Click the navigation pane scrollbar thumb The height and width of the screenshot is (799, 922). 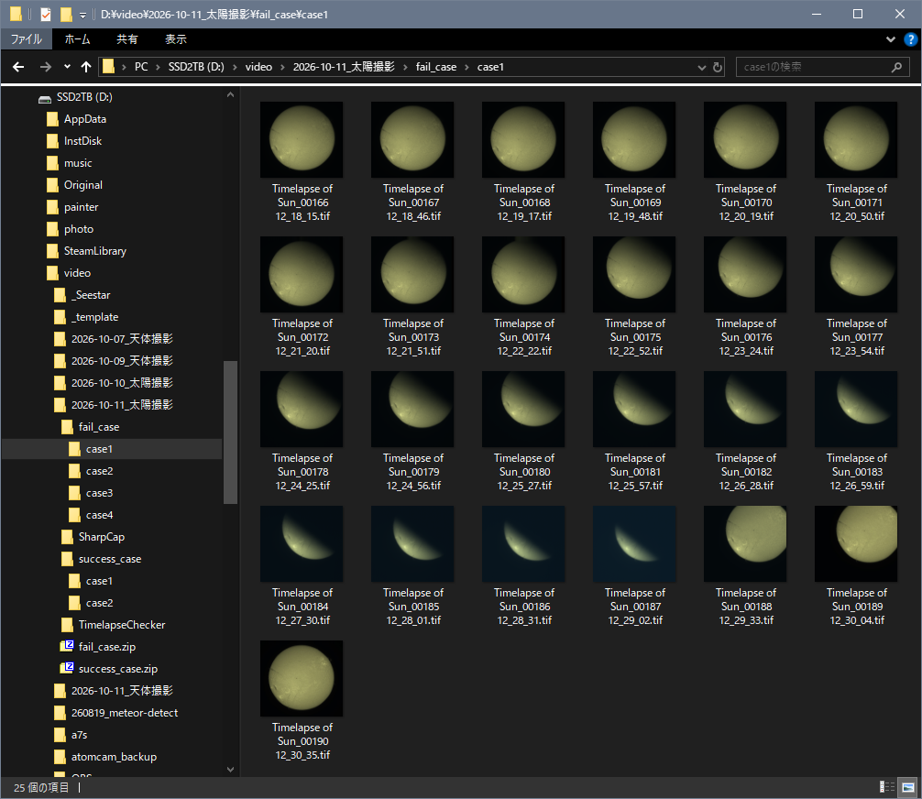coord(230,432)
